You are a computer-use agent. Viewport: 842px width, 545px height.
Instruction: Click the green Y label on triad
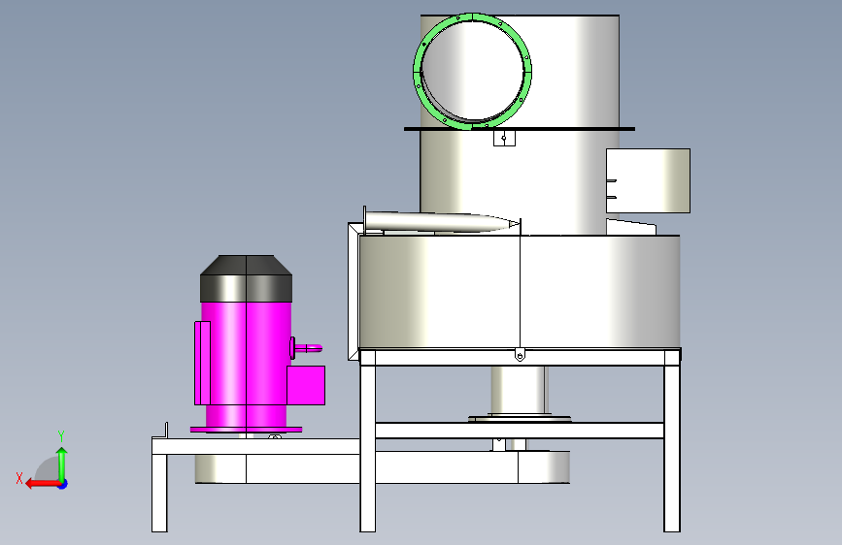(61, 436)
